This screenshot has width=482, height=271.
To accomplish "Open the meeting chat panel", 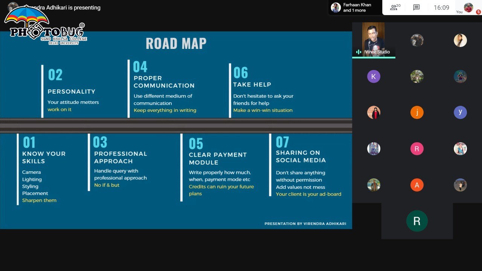I will coord(416,8).
